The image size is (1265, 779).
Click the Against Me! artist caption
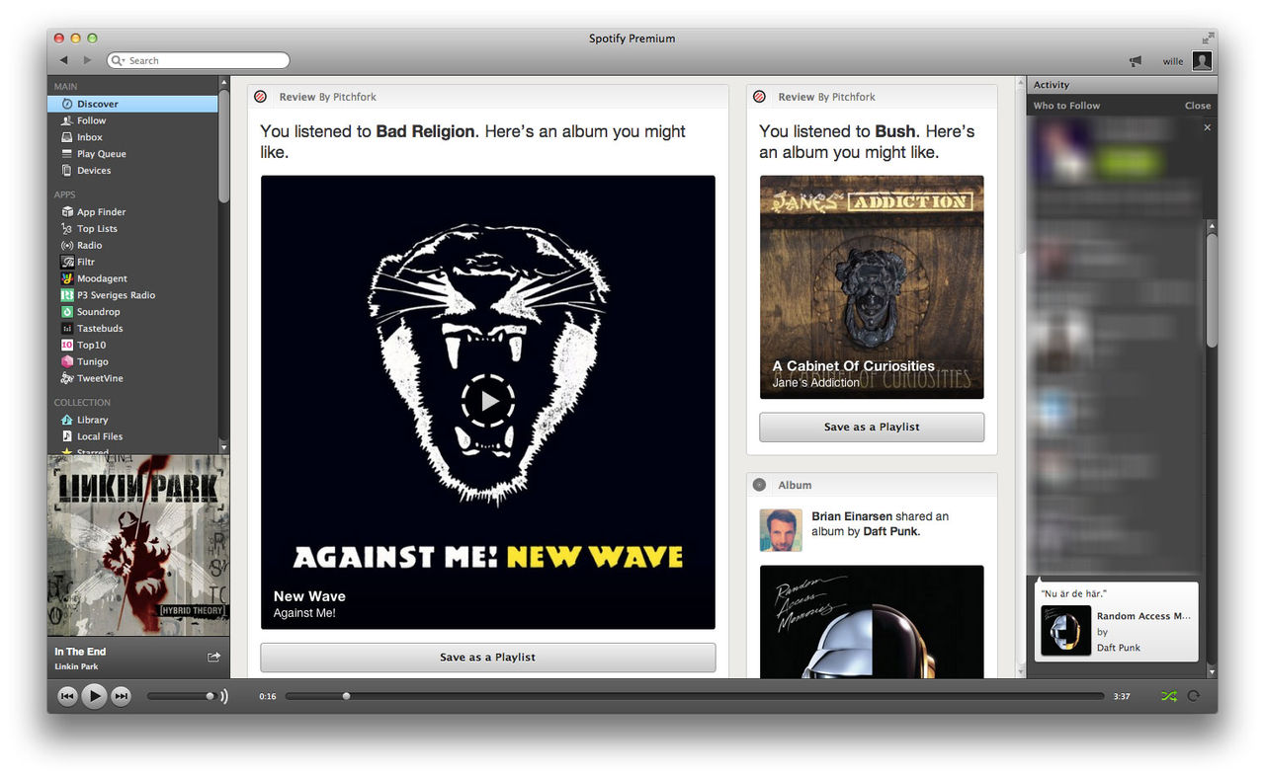click(304, 613)
